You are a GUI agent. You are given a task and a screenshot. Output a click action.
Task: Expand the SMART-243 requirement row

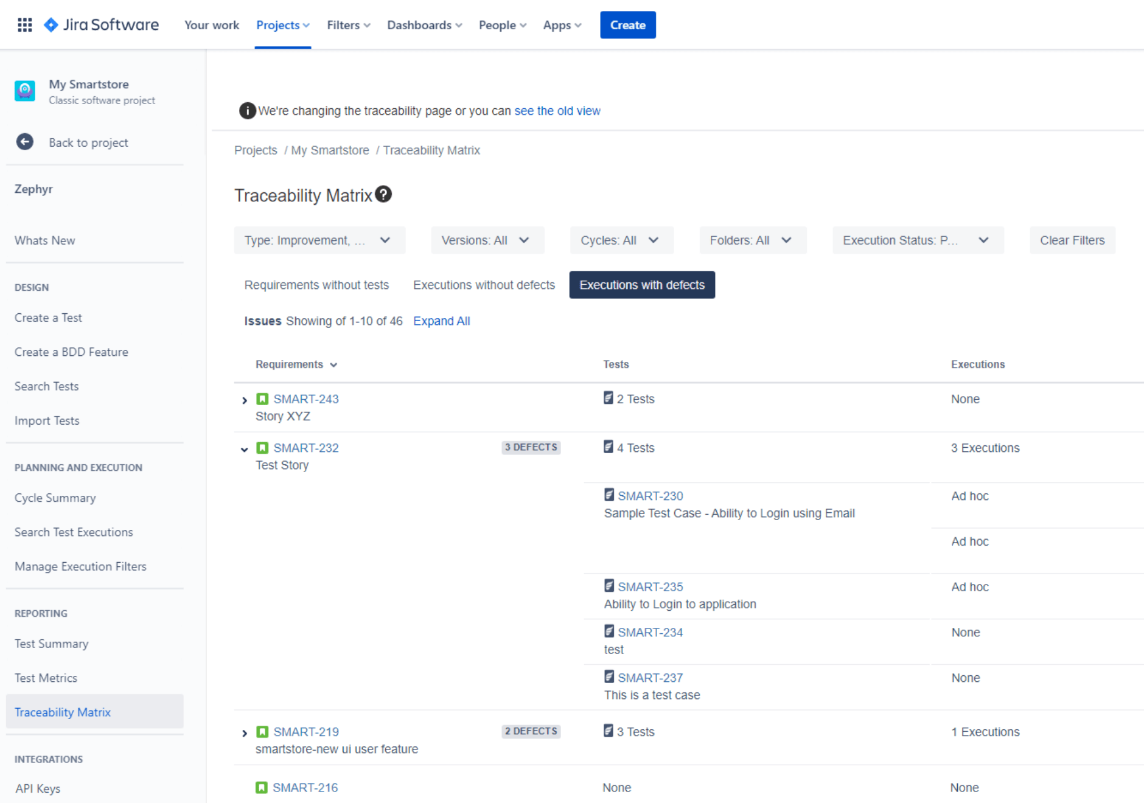tap(245, 400)
